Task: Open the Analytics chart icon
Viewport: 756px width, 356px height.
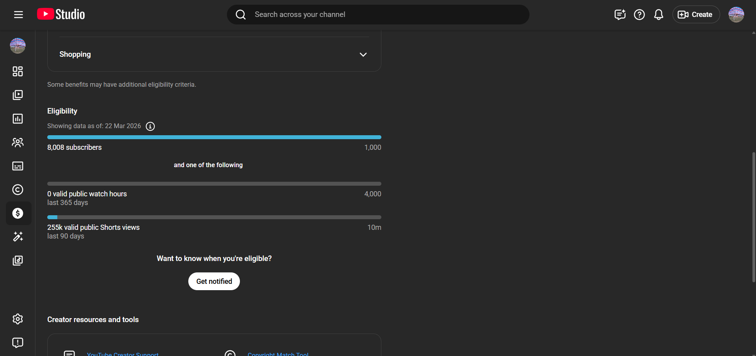Action: coord(18,119)
